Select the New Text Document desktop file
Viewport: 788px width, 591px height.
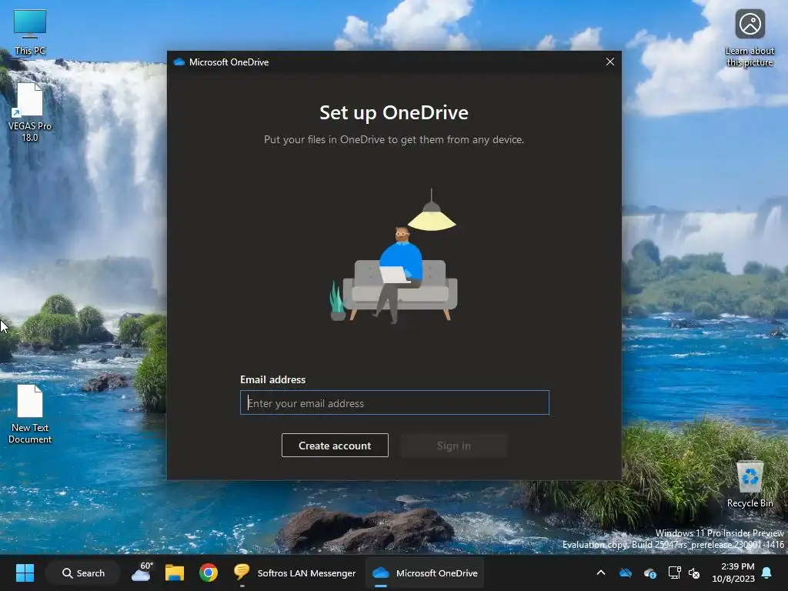coord(30,414)
